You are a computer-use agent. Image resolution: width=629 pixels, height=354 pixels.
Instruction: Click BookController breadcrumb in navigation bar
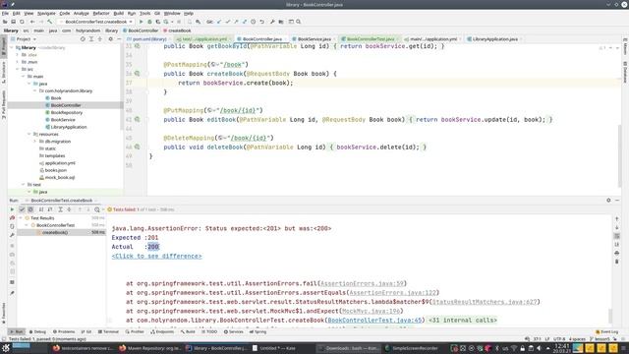click(x=141, y=30)
